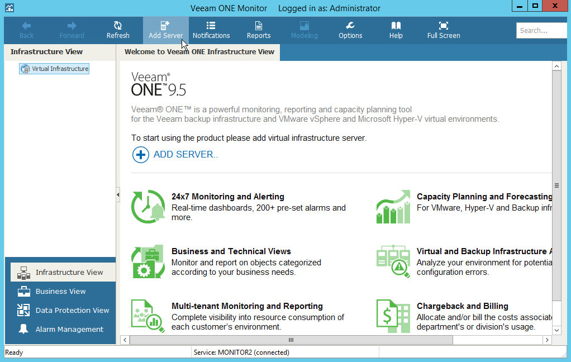The height and width of the screenshot is (362, 571).
Task: Click the Forward arrow toolbar button
Action: 72,30
